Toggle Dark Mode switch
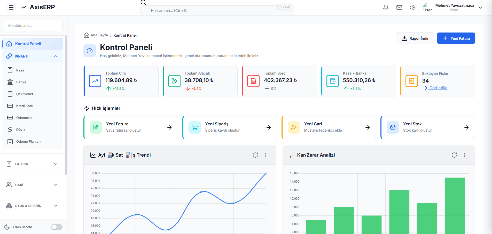 [57, 227]
